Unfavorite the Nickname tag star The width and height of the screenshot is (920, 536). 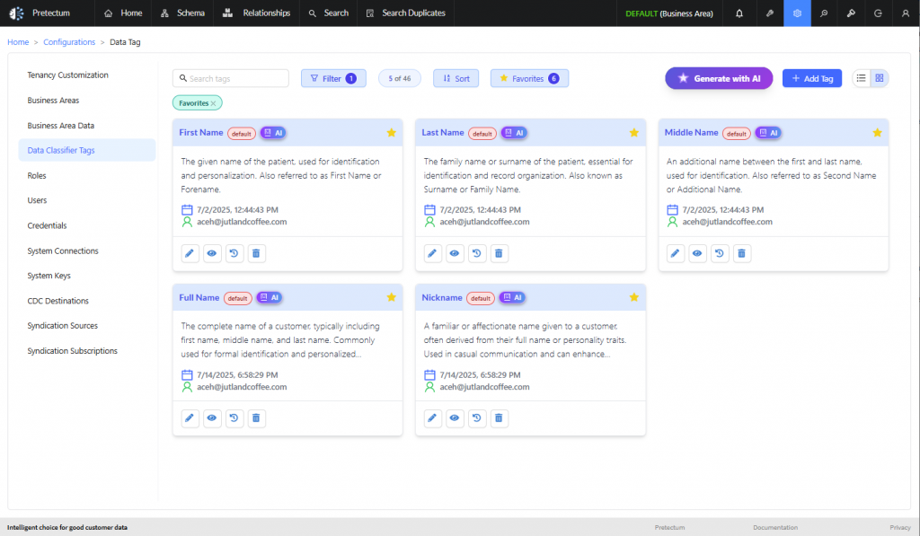pyautogui.click(x=634, y=297)
